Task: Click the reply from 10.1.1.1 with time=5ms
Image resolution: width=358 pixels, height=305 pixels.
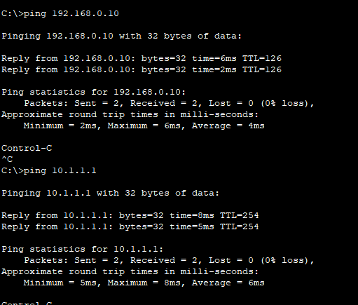Action: tap(130, 226)
